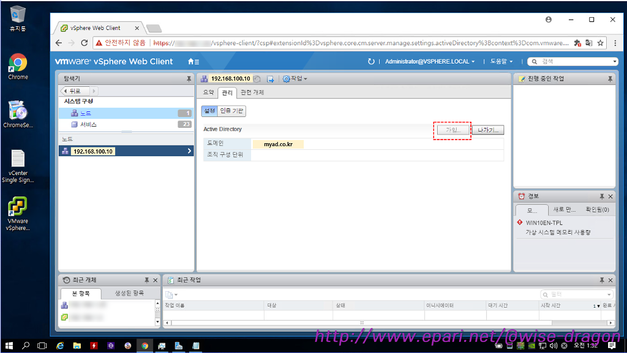This screenshot has width=627, height=353.
Task: Select created items (생성된 항목) tab
Action: tap(129, 293)
